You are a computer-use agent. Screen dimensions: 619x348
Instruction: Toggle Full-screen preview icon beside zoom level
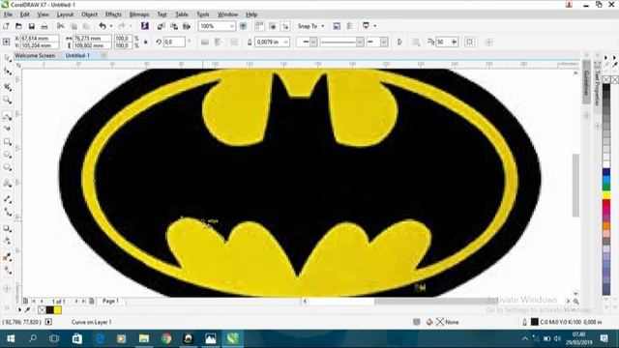point(243,26)
